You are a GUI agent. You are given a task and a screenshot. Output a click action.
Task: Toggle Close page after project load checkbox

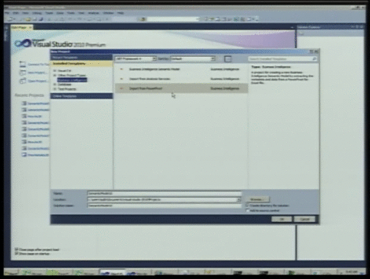coord(17,249)
